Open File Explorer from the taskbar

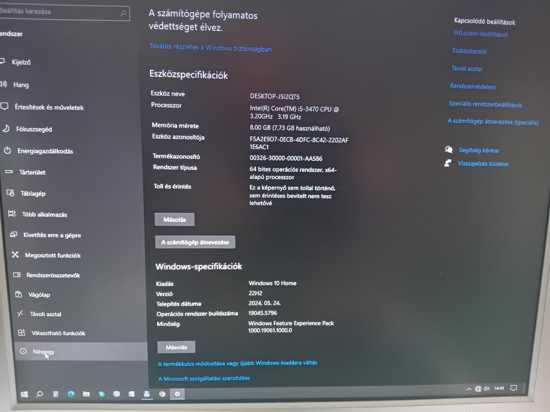pyautogui.click(x=86, y=394)
